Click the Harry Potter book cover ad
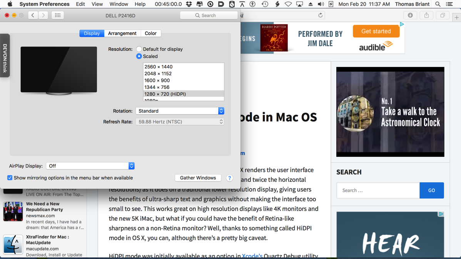This screenshot has height=259, width=461. [x=274, y=38]
